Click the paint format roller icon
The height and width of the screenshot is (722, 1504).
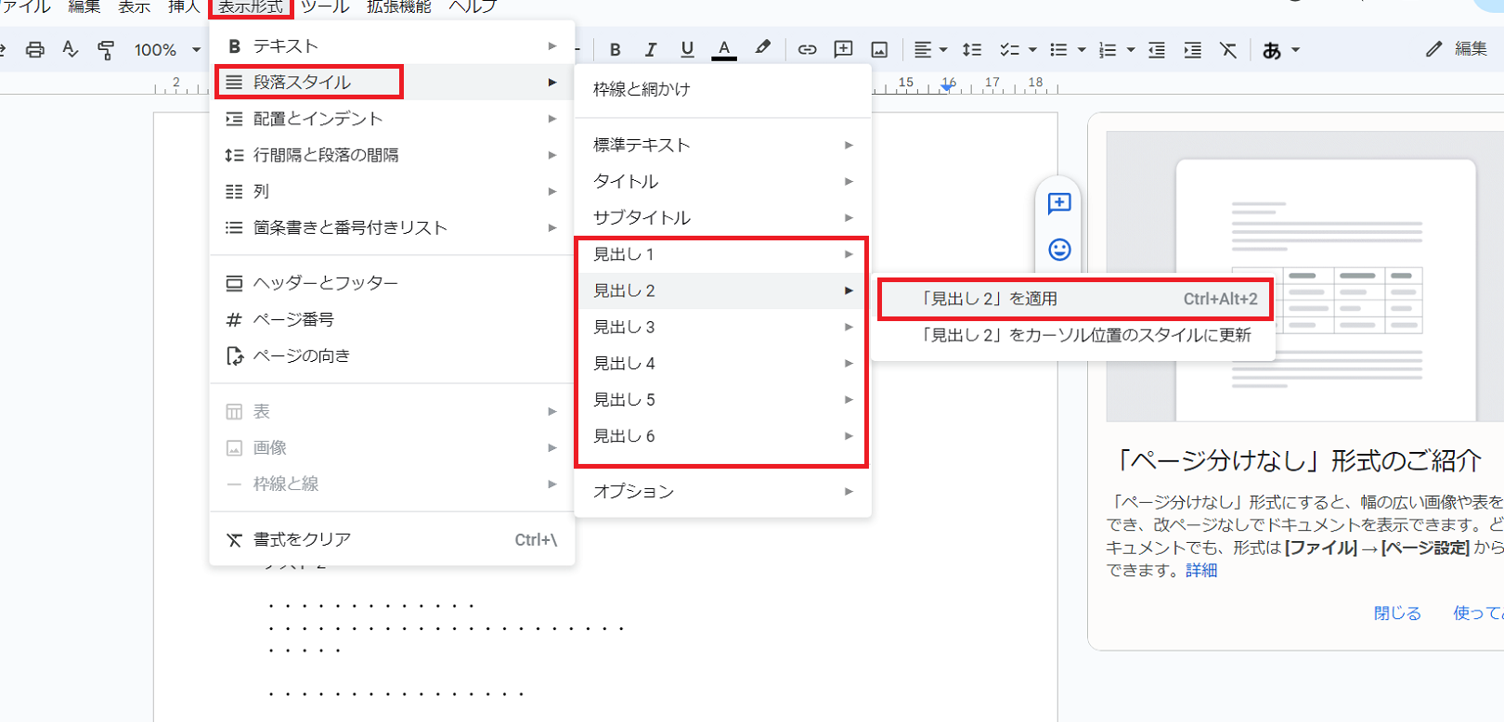[106, 50]
